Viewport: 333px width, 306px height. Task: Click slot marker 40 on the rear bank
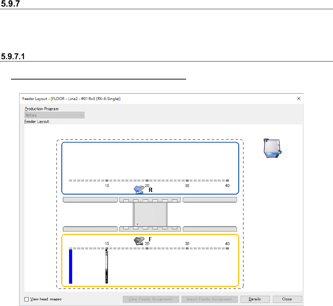(x=227, y=181)
